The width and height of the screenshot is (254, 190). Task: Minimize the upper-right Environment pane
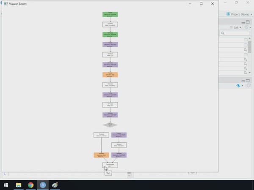[243, 22]
